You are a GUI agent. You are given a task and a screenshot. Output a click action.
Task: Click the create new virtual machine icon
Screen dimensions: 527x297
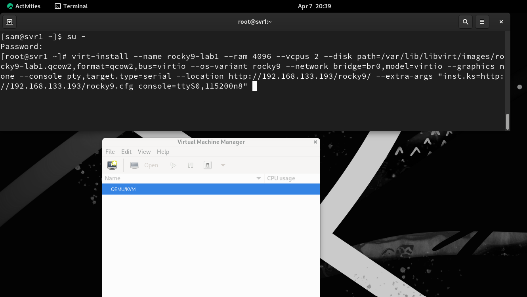click(112, 165)
